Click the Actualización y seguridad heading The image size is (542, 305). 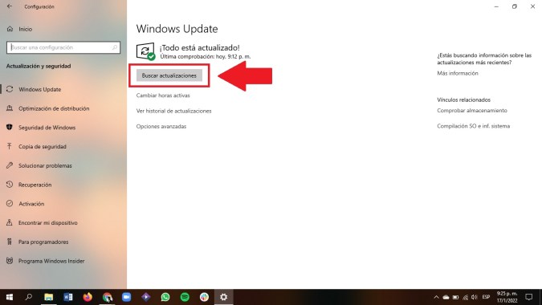(39, 66)
